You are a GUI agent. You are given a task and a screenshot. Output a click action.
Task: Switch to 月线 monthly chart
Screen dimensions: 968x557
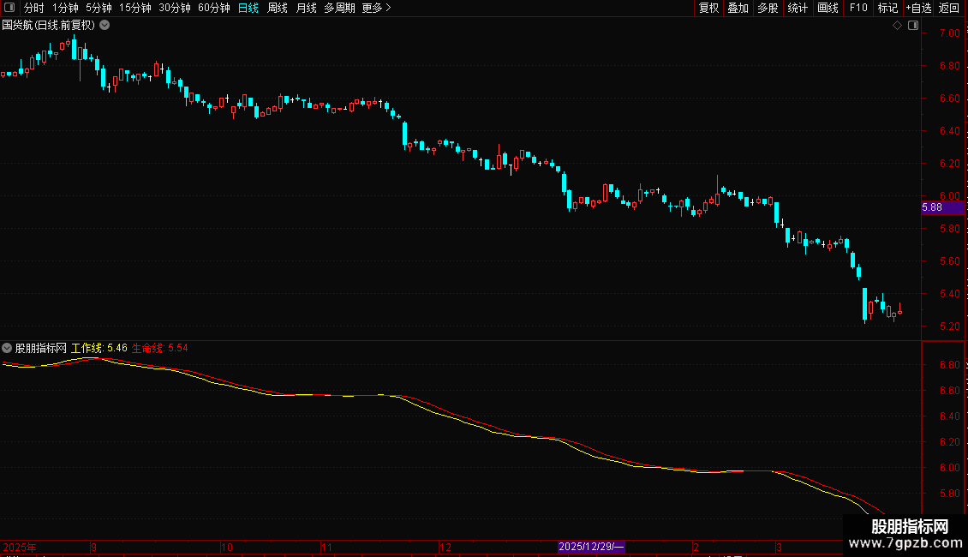click(306, 8)
